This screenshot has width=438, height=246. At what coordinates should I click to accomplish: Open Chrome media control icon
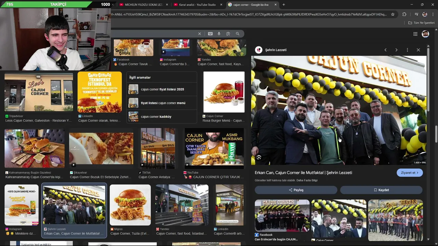(x=416, y=14)
